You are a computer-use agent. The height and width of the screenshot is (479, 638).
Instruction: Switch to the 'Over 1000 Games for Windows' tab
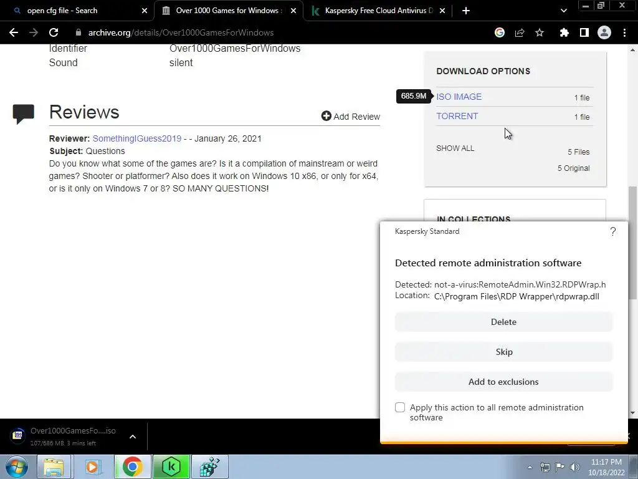(228, 11)
